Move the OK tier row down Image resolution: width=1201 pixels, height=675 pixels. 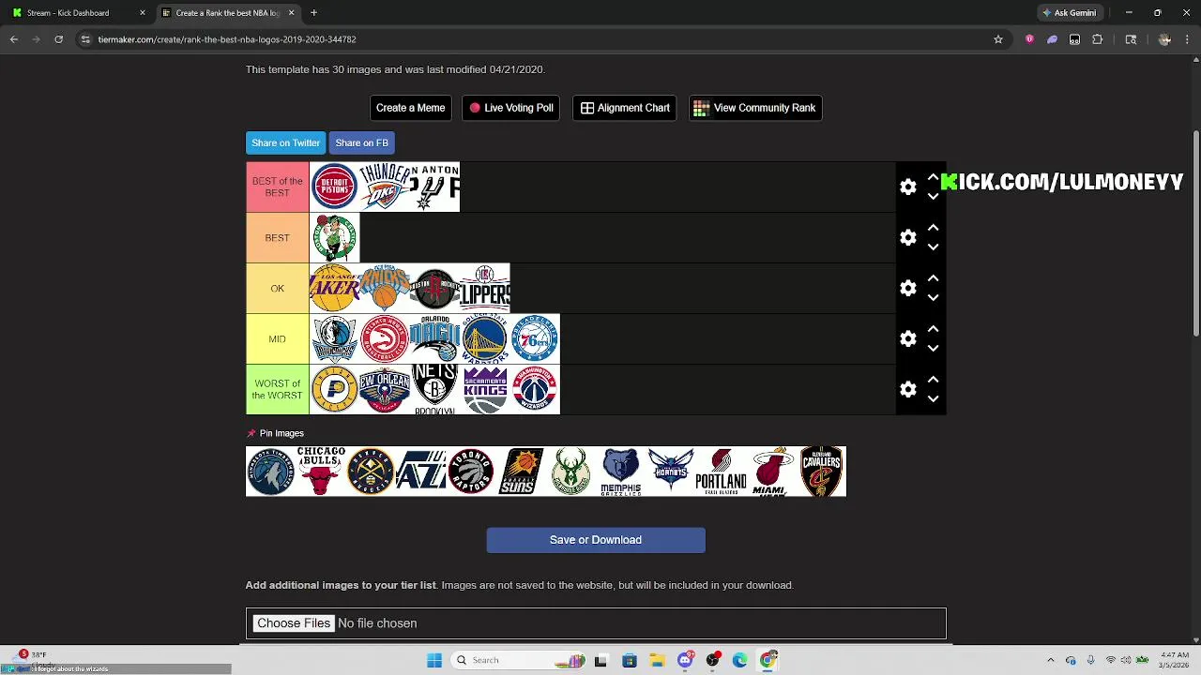pos(933,298)
